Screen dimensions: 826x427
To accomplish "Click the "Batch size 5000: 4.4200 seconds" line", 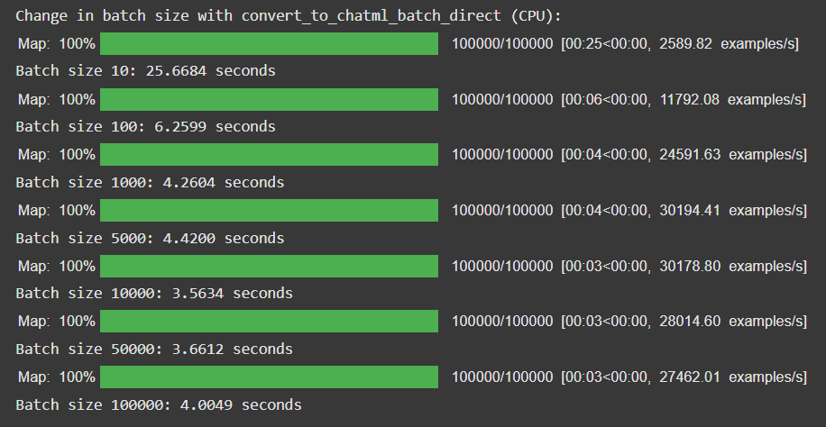I will click(150, 238).
